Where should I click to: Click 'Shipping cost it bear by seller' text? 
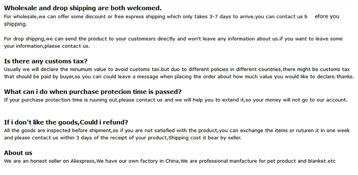pyautogui.click(x=205, y=138)
